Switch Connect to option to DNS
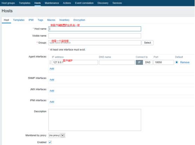Image resolution: width=195 pixels, height=145 pixels. (148, 62)
